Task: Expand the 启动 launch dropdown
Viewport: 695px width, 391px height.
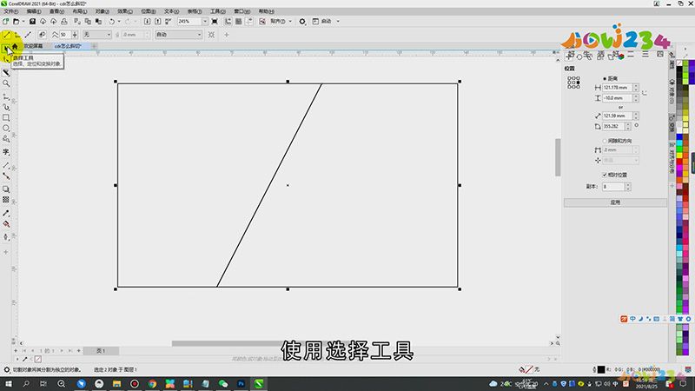Action: click(338, 21)
